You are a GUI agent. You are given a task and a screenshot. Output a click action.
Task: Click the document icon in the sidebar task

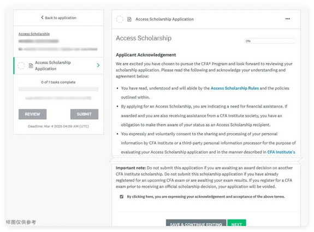pos(31,66)
